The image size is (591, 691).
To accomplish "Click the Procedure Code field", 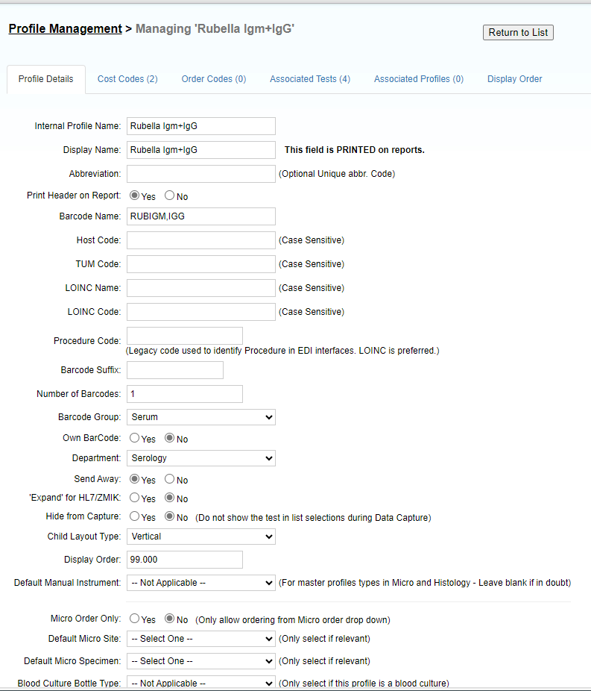I will [185, 336].
